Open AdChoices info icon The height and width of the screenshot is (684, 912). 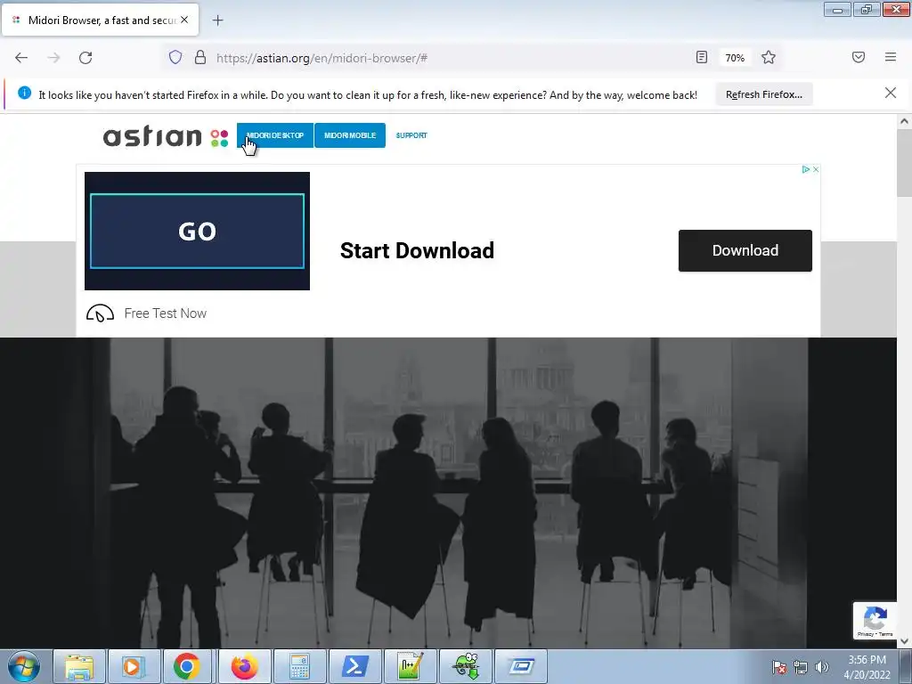[x=805, y=169]
